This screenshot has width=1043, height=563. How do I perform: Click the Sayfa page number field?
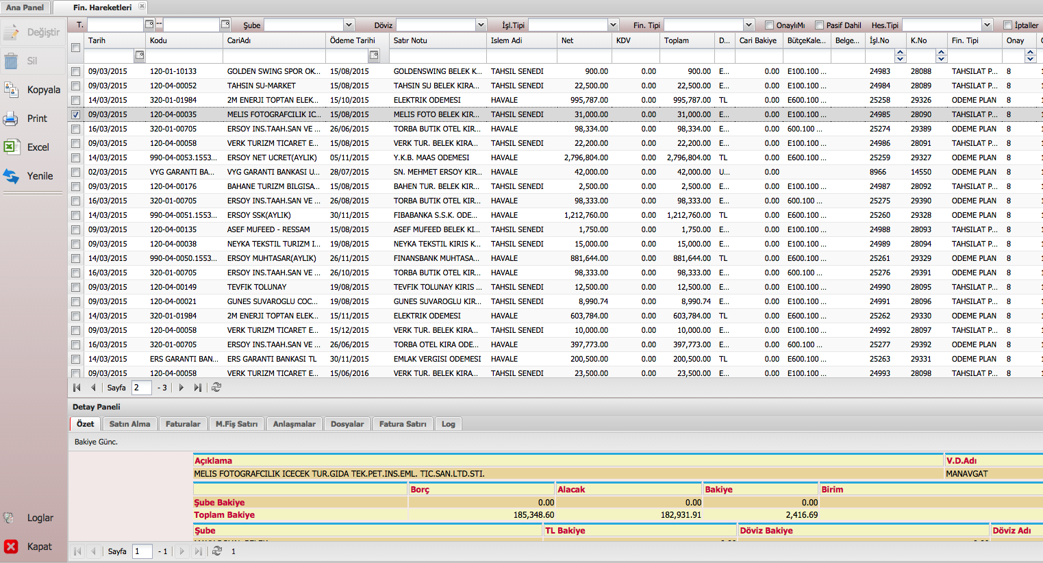pyautogui.click(x=141, y=388)
